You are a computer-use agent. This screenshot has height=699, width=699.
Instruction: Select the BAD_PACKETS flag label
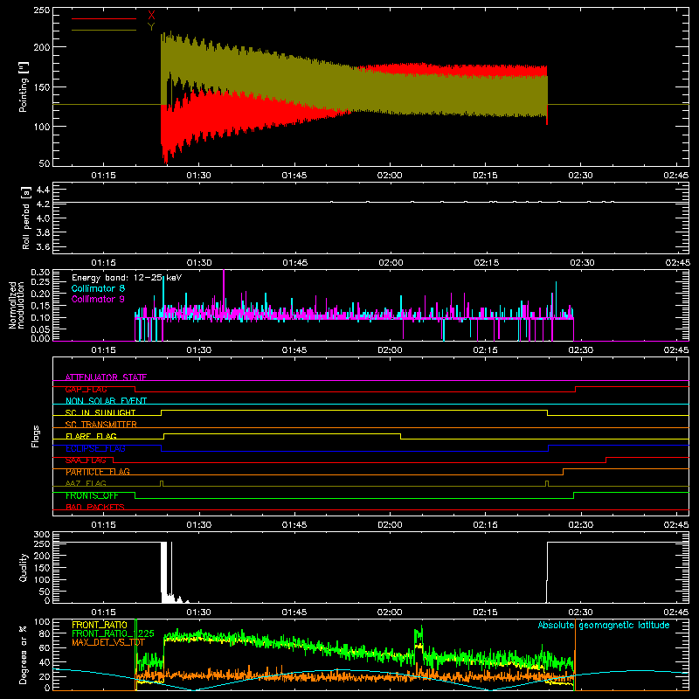[95, 507]
